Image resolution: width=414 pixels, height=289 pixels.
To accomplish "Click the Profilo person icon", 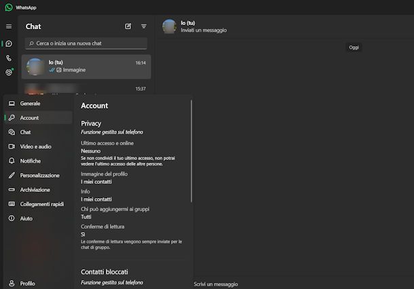I will pyautogui.click(x=12, y=283).
